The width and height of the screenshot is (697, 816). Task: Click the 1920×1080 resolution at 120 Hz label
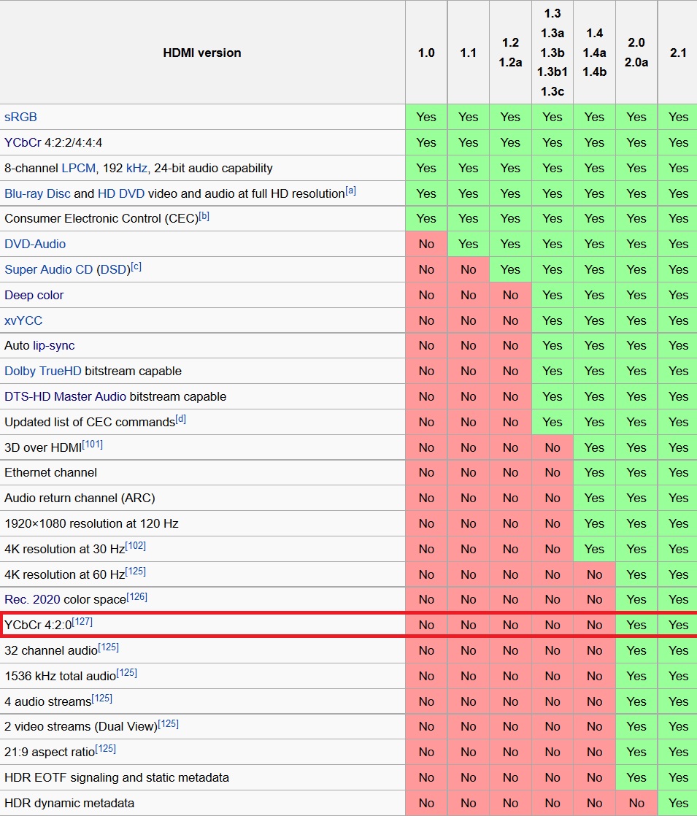click(x=92, y=523)
